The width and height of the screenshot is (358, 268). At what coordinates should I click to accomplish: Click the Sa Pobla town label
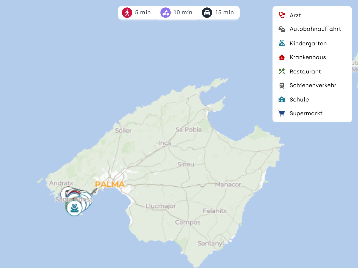click(189, 130)
